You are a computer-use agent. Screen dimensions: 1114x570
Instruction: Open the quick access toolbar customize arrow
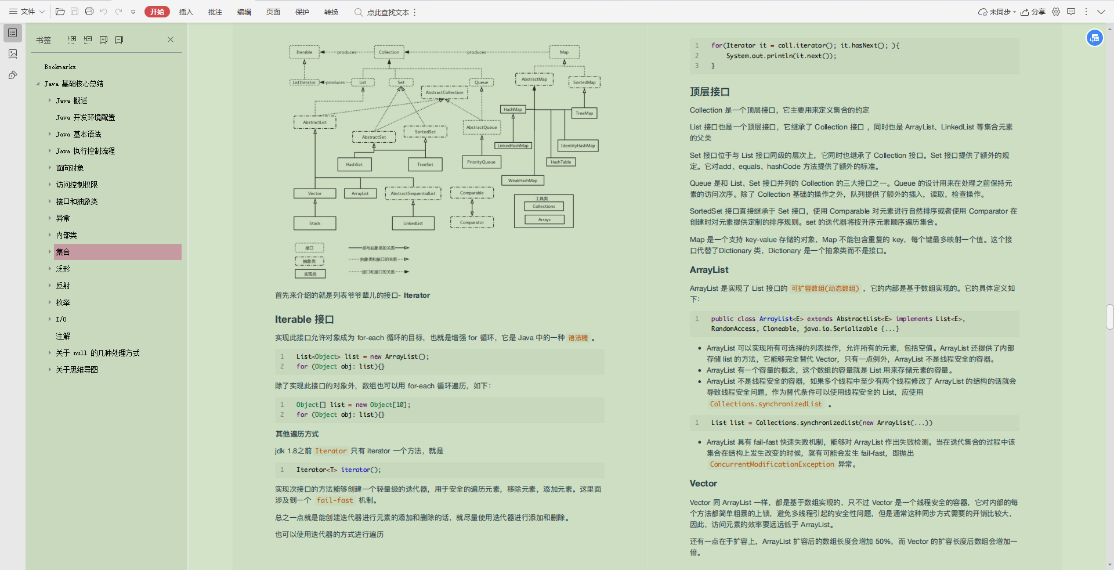(133, 12)
